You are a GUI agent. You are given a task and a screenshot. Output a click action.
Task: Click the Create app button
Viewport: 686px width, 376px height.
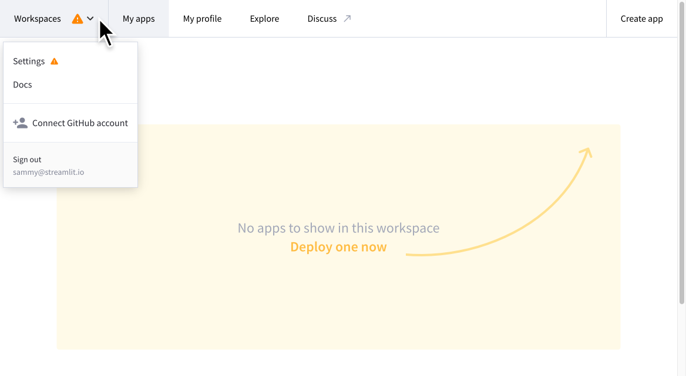[x=641, y=18]
